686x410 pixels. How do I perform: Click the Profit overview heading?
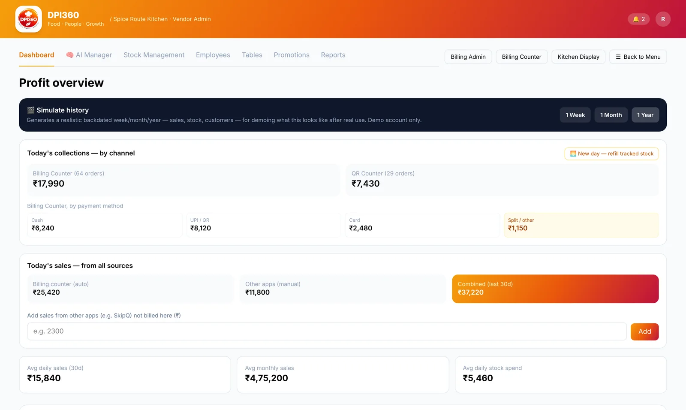pyautogui.click(x=61, y=83)
